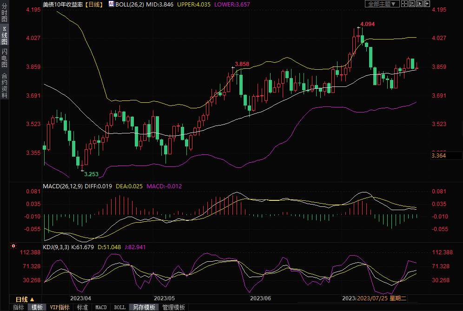Image resolution: width=463 pixels, height=311 pixels.
Task: Select the 指标 bottom tab
Action: 19,307
